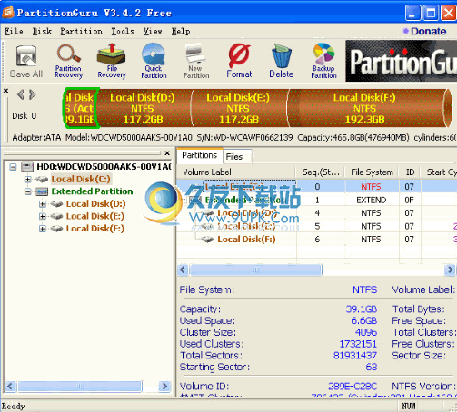Image resolution: width=457 pixels, height=412 pixels.
Task: Close the left tree panel
Action: click(167, 153)
